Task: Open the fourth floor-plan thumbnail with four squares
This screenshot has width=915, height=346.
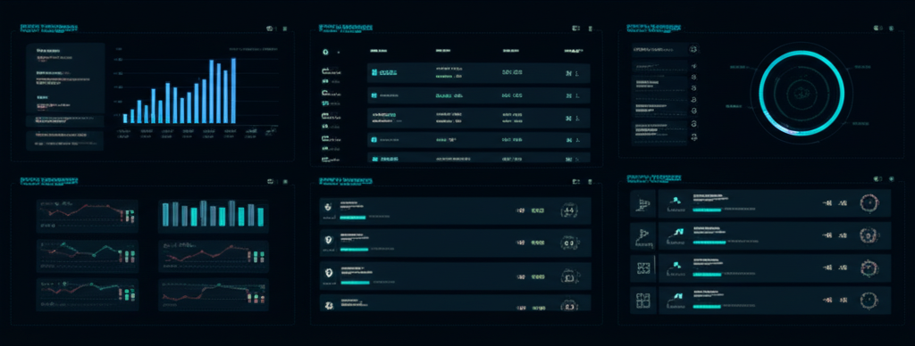Action: tap(643, 300)
